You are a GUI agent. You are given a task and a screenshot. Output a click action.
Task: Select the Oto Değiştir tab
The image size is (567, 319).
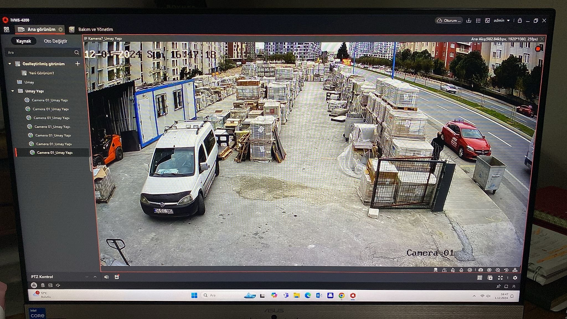[x=56, y=41]
